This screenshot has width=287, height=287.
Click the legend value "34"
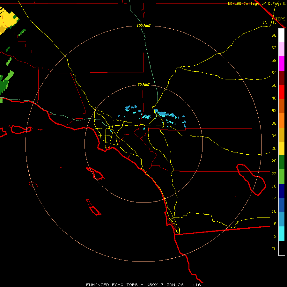pos(274,136)
